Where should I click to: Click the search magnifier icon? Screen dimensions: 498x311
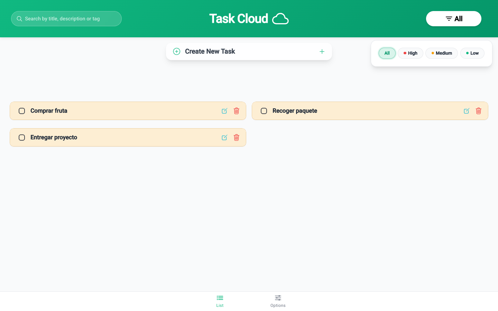click(x=19, y=19)
